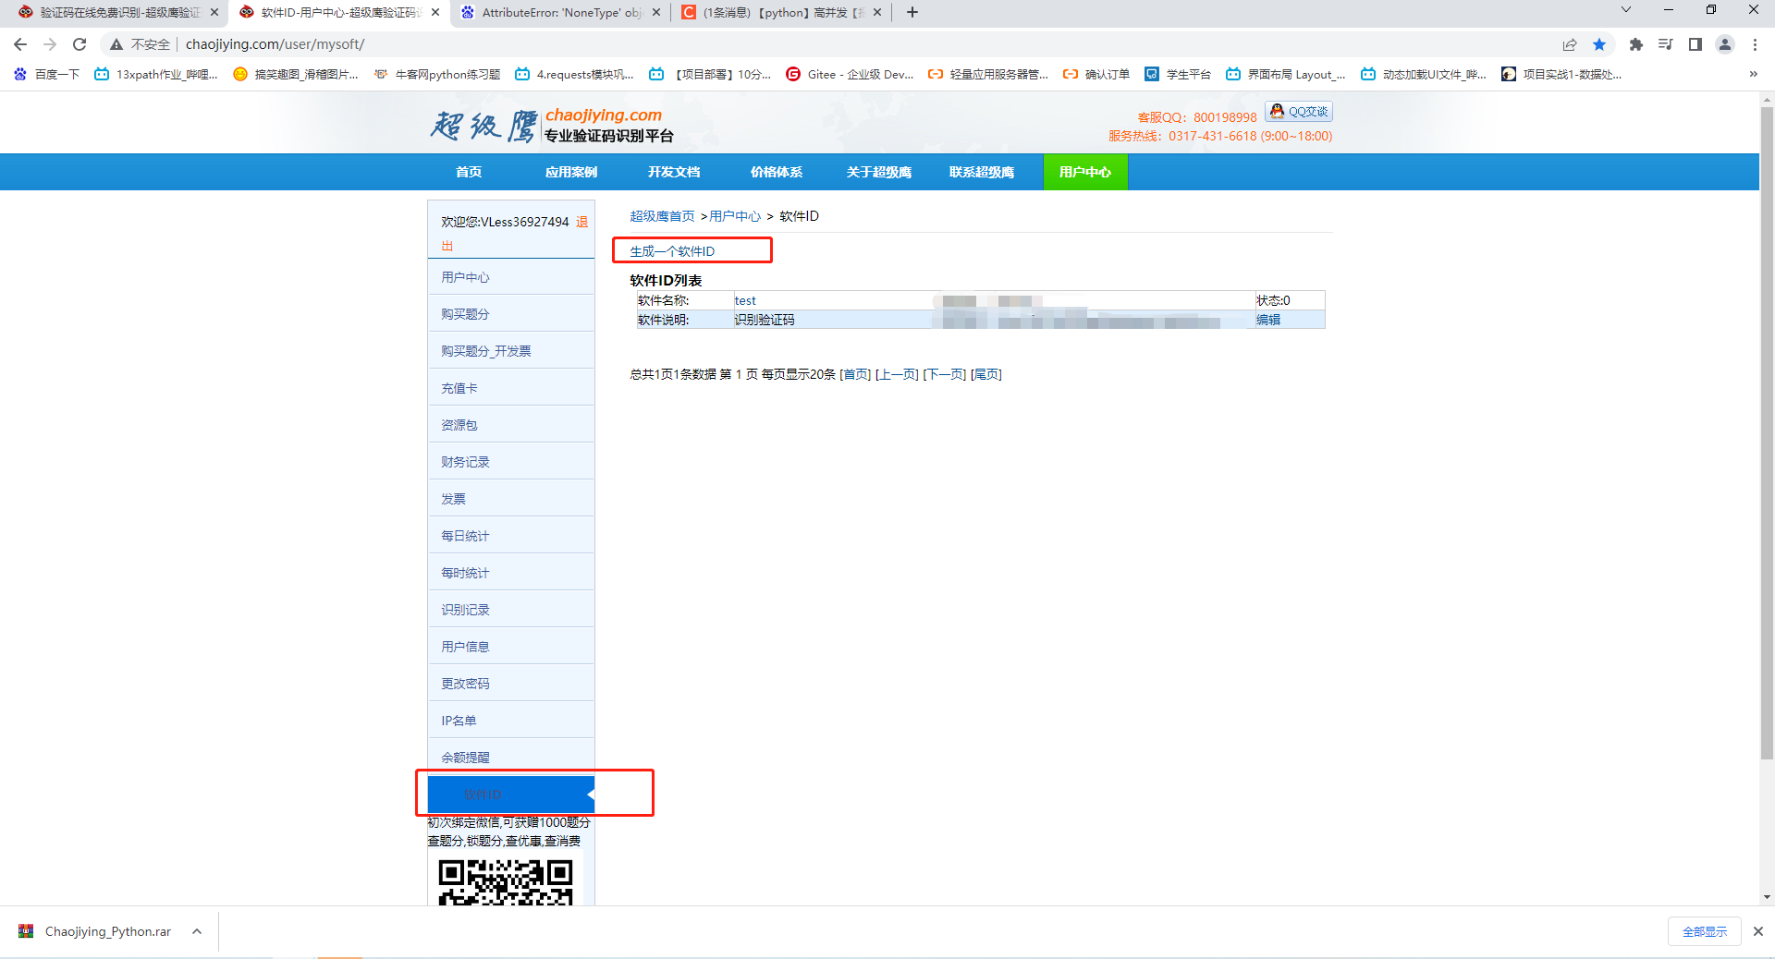The height and width of the screenshot is (959, 1775).
Task: Open 更改密码 in sidebar
Action: tap(511, 684)
